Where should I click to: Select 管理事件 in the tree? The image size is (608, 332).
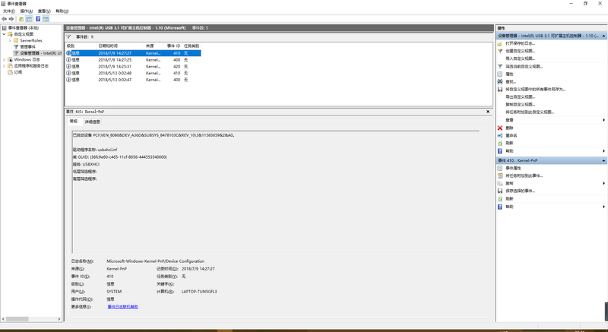point(32,46)
